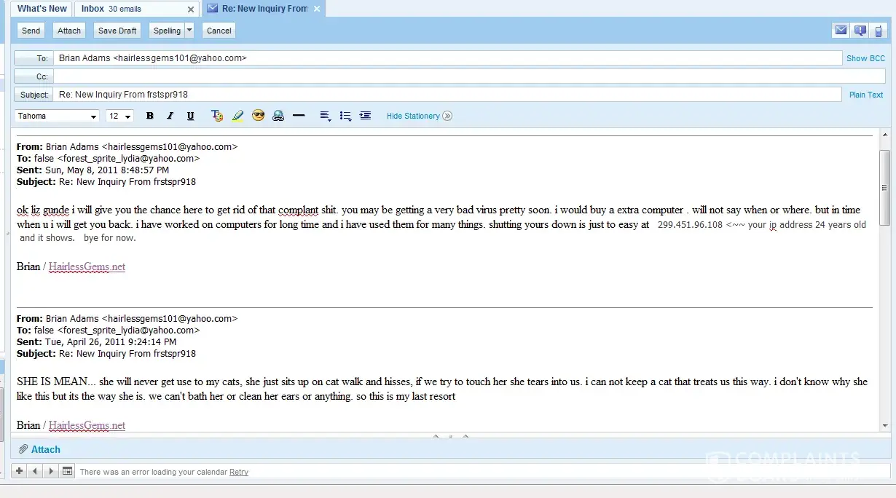Image resolution: width=896 pixels, height=498 pixels.
Task: Toggle underline formatting
Action: (191, 116)
